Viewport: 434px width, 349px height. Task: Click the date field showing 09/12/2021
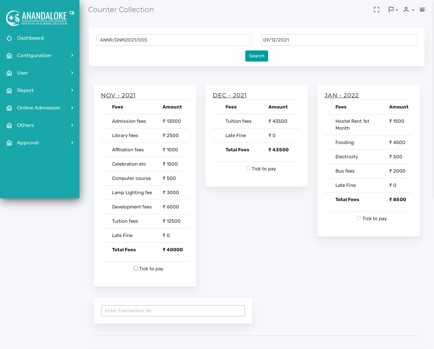click(x=339, y=40)
